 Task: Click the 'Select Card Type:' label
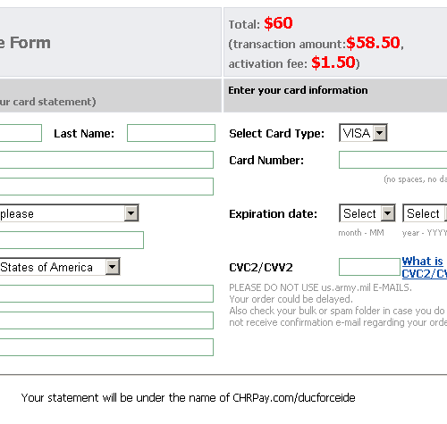point(276,134)
